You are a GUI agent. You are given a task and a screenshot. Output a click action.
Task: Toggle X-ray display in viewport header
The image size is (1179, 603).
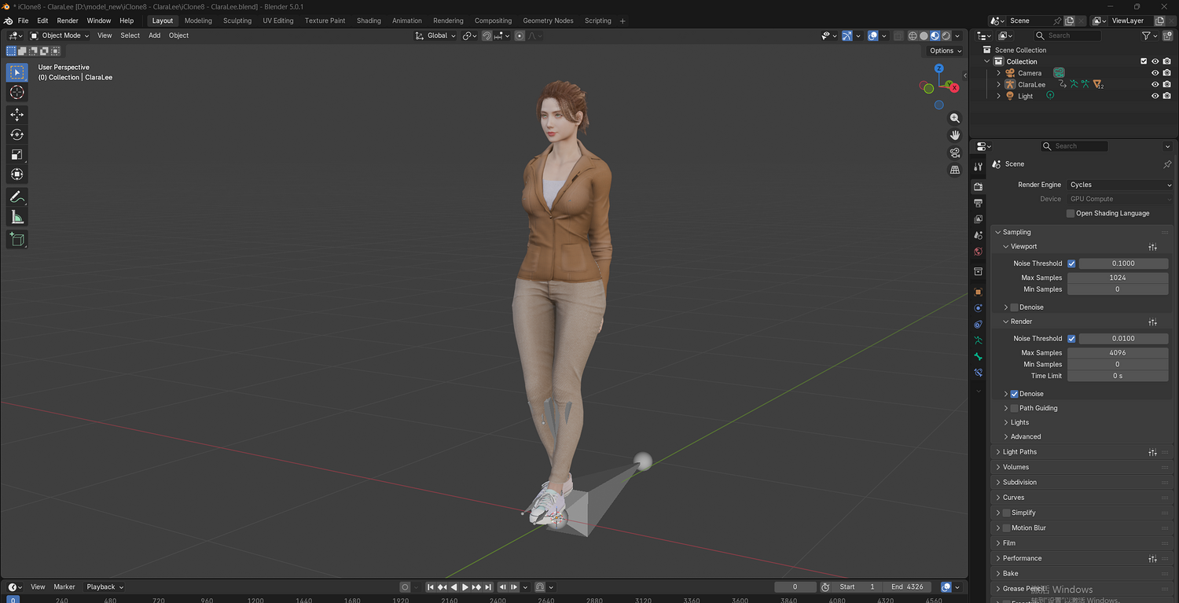tap(898, 35)
